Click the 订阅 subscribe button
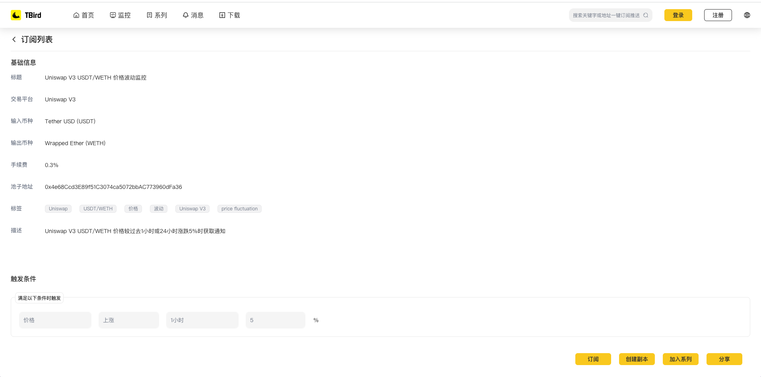This screenshot has height=377, width=761. 593,359
